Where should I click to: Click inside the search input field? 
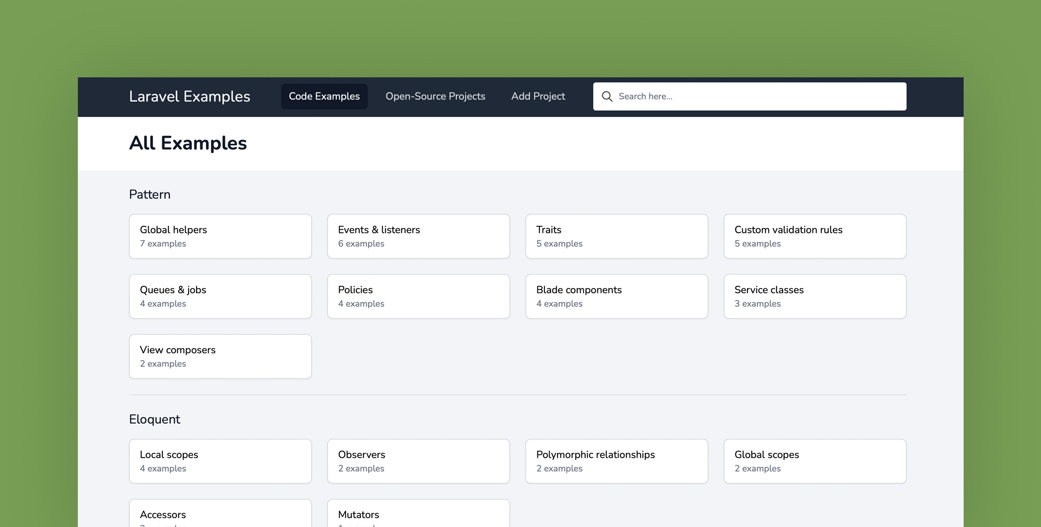click(x=750, y=96)
